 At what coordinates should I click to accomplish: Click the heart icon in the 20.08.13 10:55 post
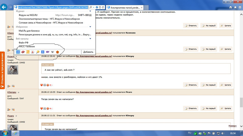(42, 108)
